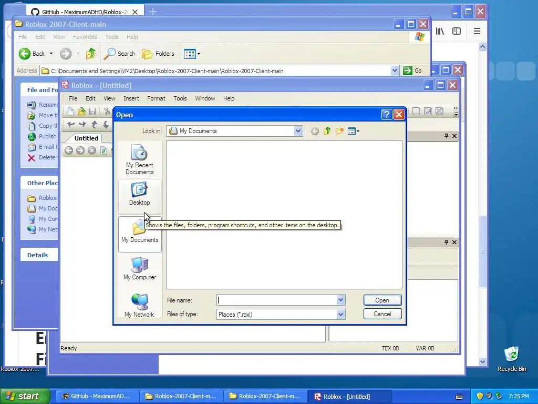
Task: Expand Roblox toolbar overflow chevron
Action: tap(456, 112)
